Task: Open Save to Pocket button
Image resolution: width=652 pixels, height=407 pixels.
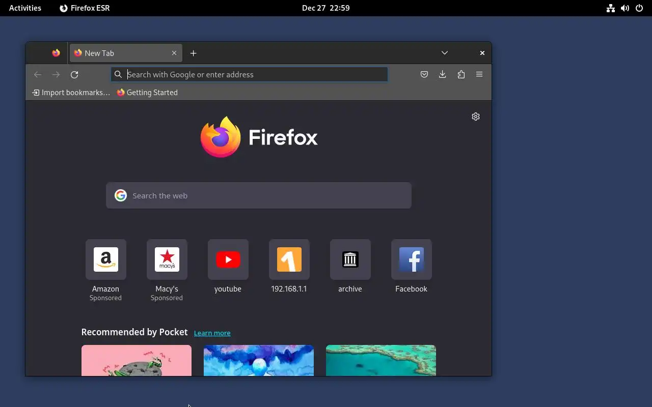Action: pos(424,74)
